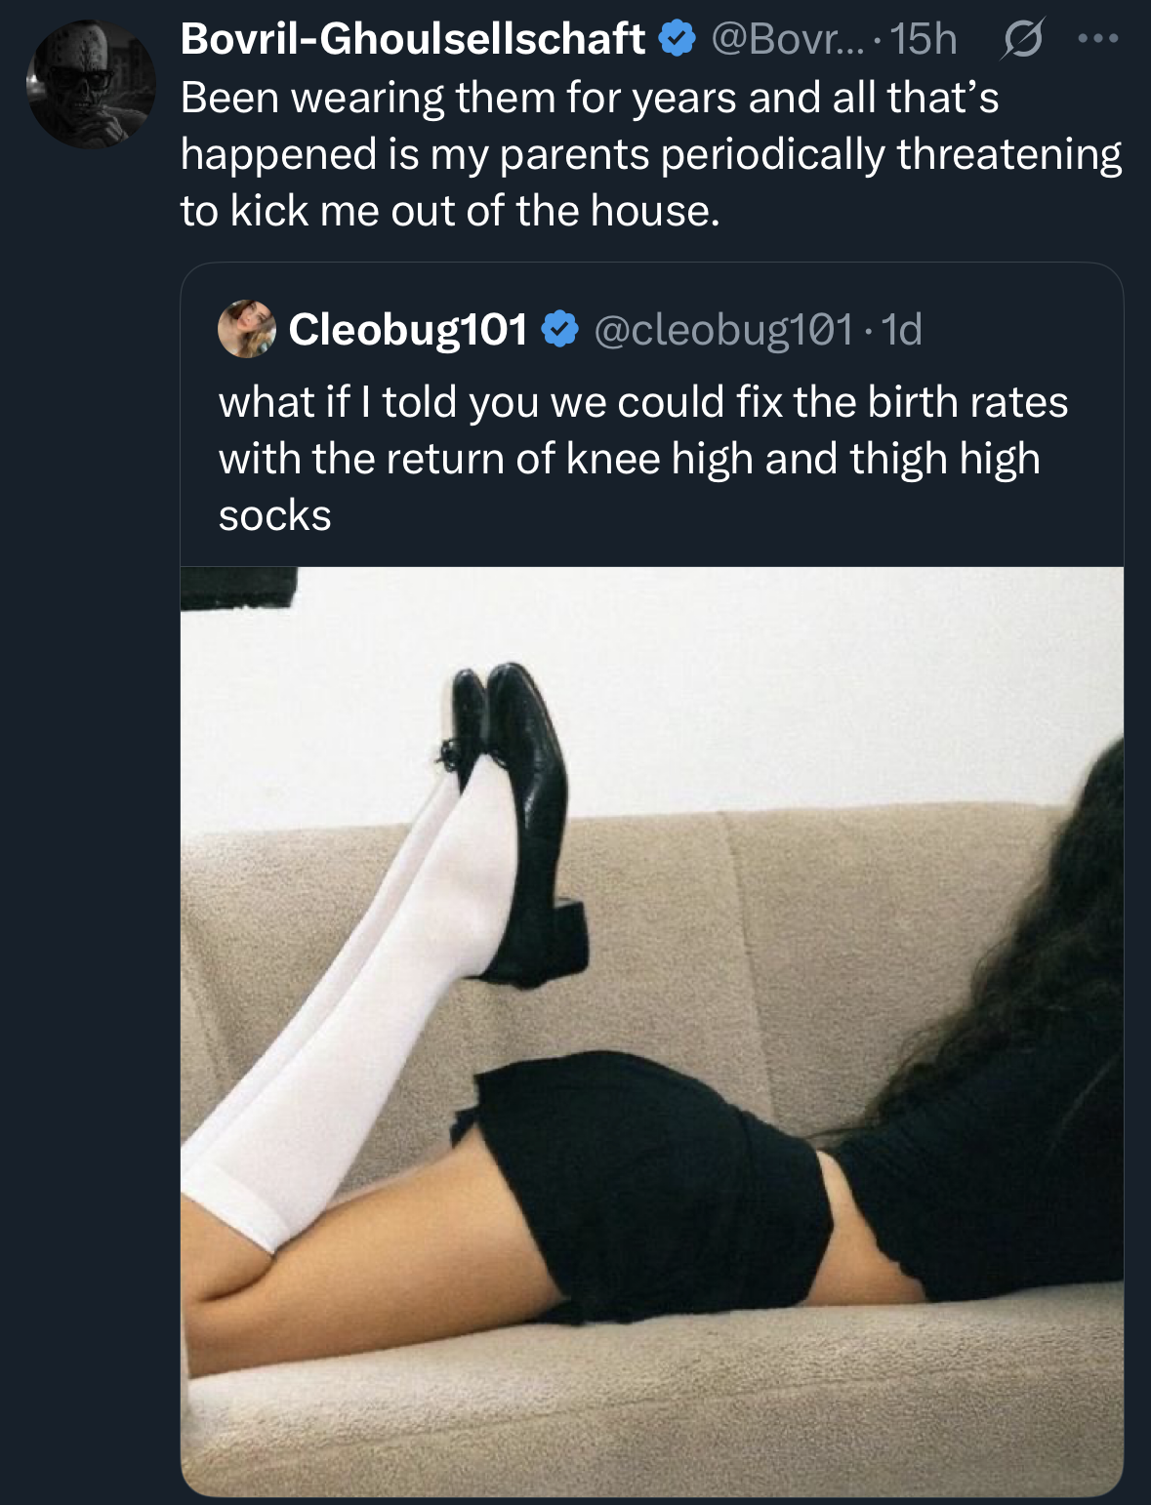Tap the Grok slashed-circle icon
This screenshot has height=1505, width=1151.
(x=1021, y=40)
